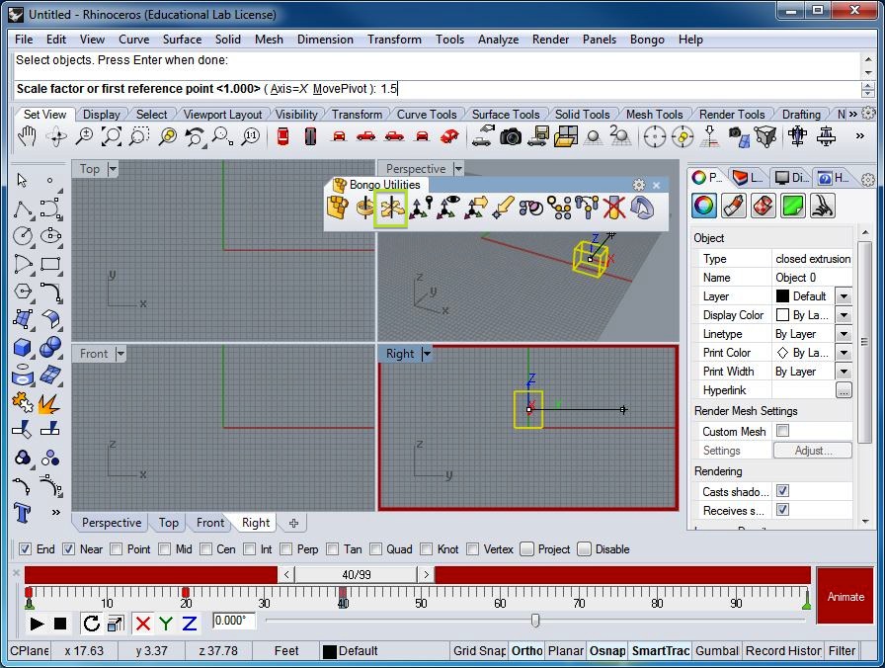Screen dimensions: 885x668
Task: Toggle Grid Snap in status bar
Action: [479, 651]
